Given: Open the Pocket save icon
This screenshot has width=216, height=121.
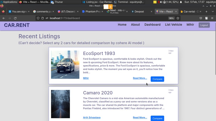Looking at the screenshot, I should pos(201,18).
